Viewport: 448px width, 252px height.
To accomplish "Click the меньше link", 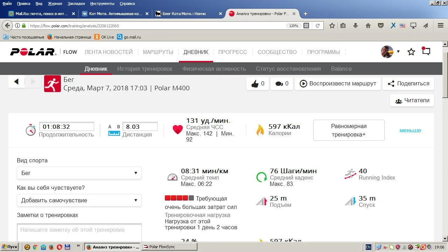I will pos(410,130).
